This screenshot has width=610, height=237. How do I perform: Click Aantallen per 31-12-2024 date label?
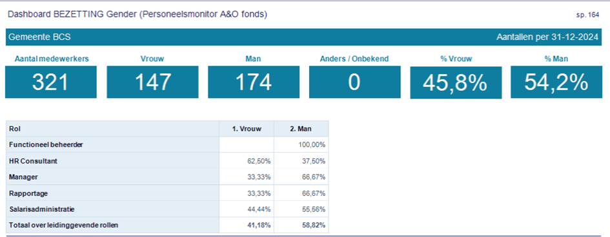click(547, 37)
